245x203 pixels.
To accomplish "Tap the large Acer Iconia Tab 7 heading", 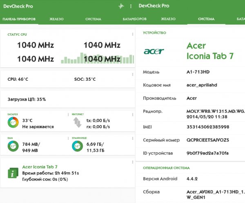I will click(210, 51).
